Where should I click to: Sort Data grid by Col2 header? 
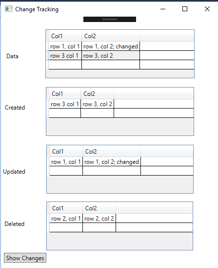pyautogui.click(x=111, y=36)
